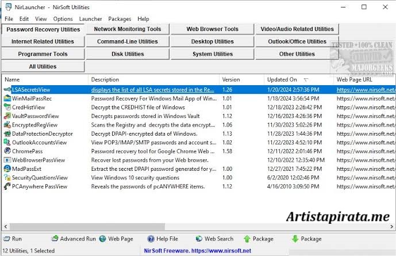This screenshot has height=256, width=396.
Task: Click the SecurityQuestionsView row icon
Action: click(x=7, y=178)
